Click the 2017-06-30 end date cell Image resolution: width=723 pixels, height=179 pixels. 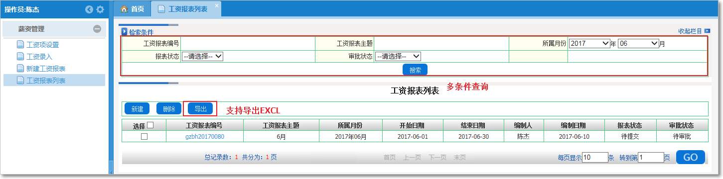point(473,136)
